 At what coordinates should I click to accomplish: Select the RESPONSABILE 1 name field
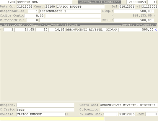point(70,11)
